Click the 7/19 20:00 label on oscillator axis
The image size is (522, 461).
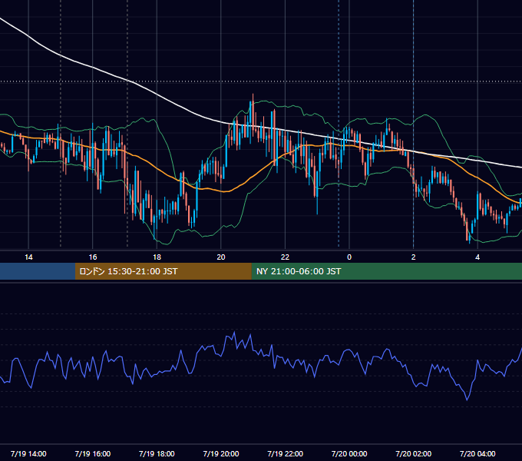coord(221,453)
